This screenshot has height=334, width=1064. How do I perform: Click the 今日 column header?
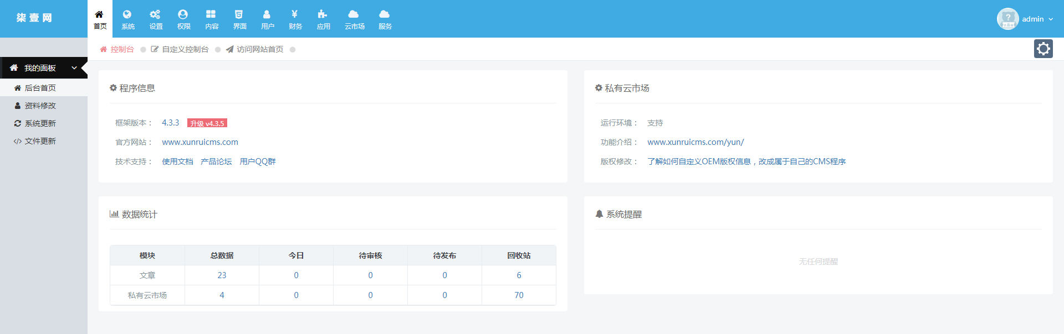(x=296, y=255)
